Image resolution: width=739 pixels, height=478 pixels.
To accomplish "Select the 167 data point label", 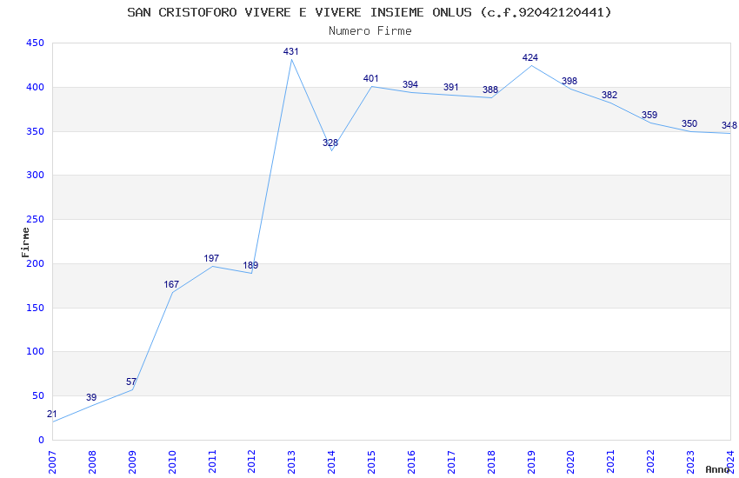I will point(171,284).
